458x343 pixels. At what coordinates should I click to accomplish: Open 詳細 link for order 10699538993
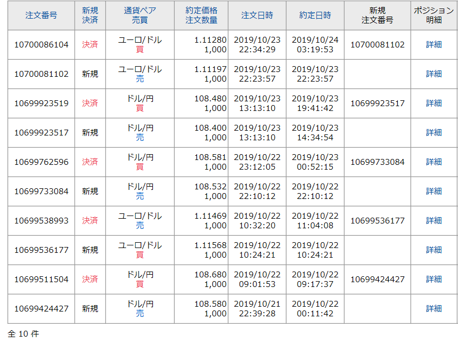point(434,220)
